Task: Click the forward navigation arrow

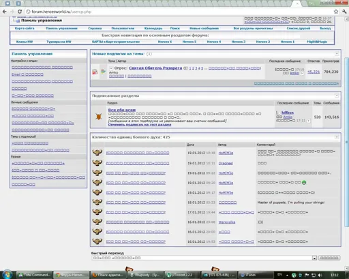Action: pos(12,12)
